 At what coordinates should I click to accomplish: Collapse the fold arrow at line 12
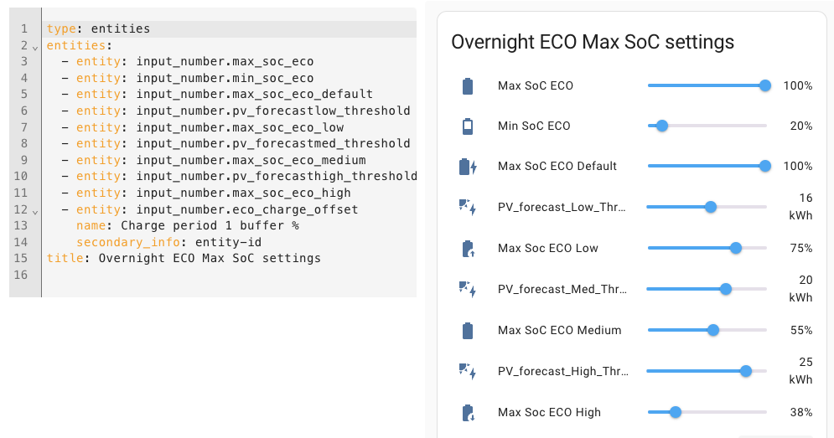click(35, 210)
